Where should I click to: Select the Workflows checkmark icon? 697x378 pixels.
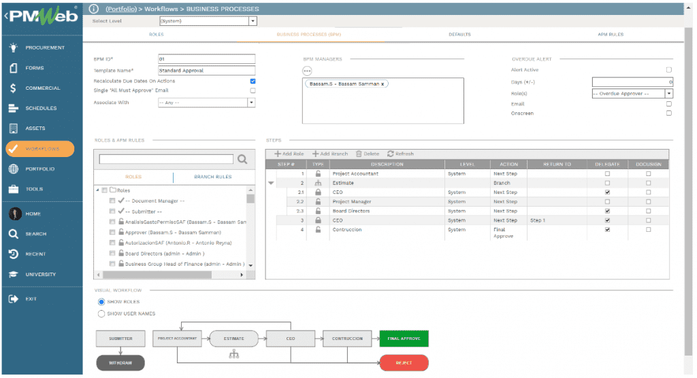[14, 149]
